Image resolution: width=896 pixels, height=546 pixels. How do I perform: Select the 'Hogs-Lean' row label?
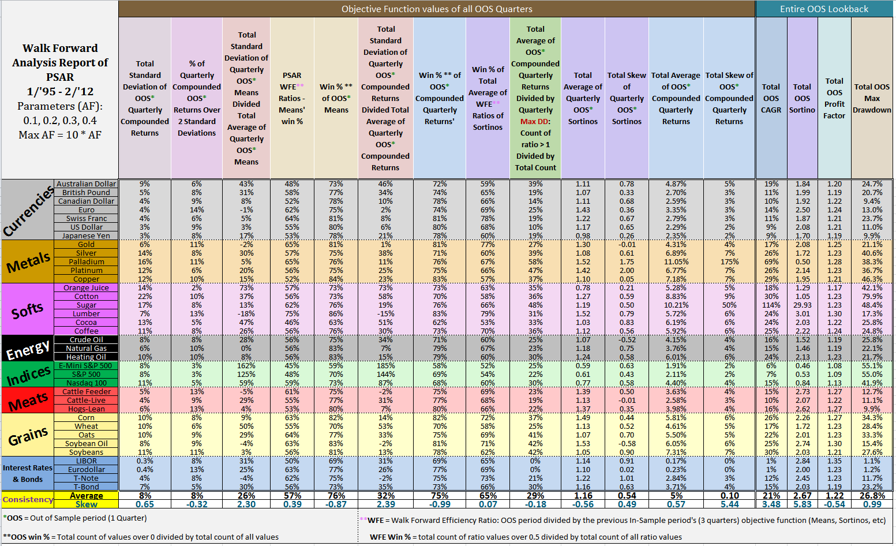tap(86, 409)
